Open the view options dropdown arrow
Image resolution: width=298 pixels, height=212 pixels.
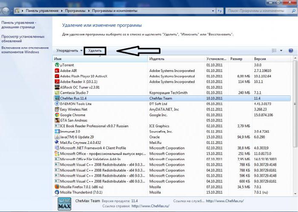click(281, 51)
